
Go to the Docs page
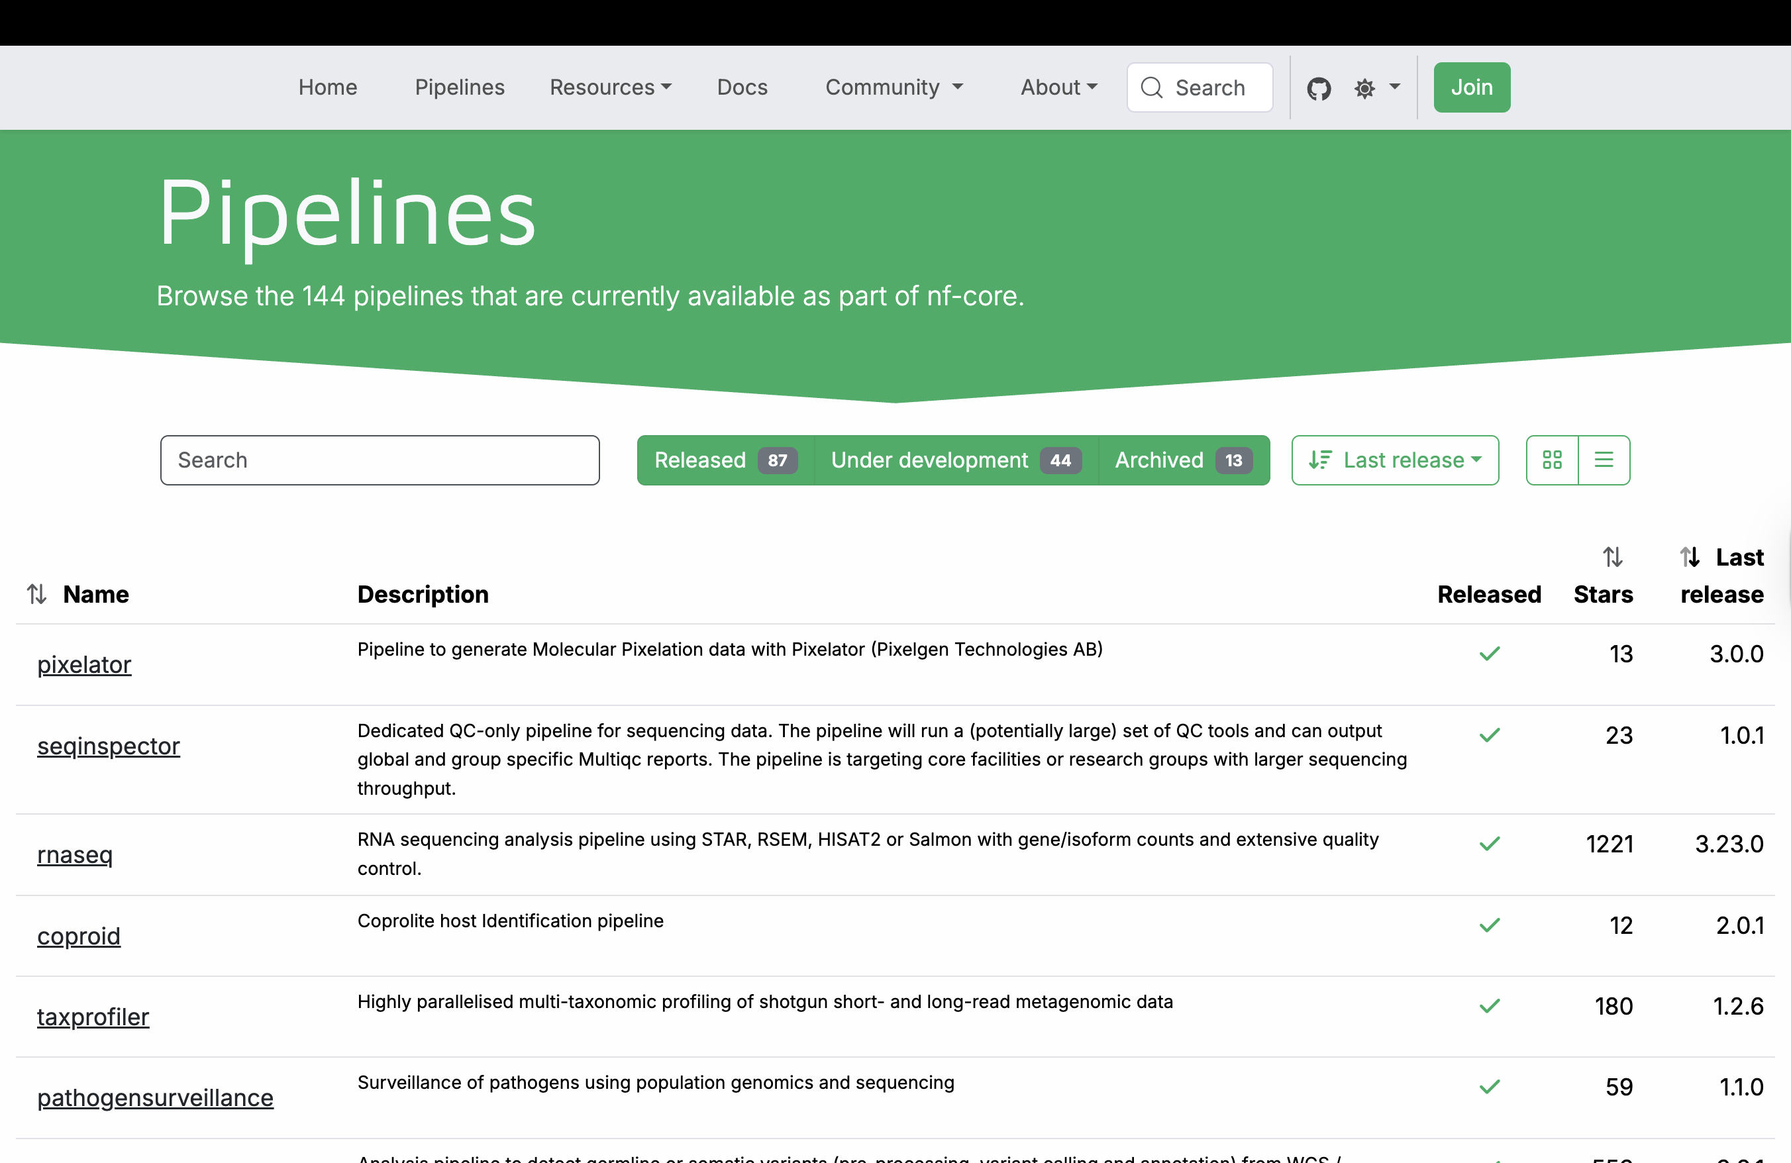pos(742,87)
